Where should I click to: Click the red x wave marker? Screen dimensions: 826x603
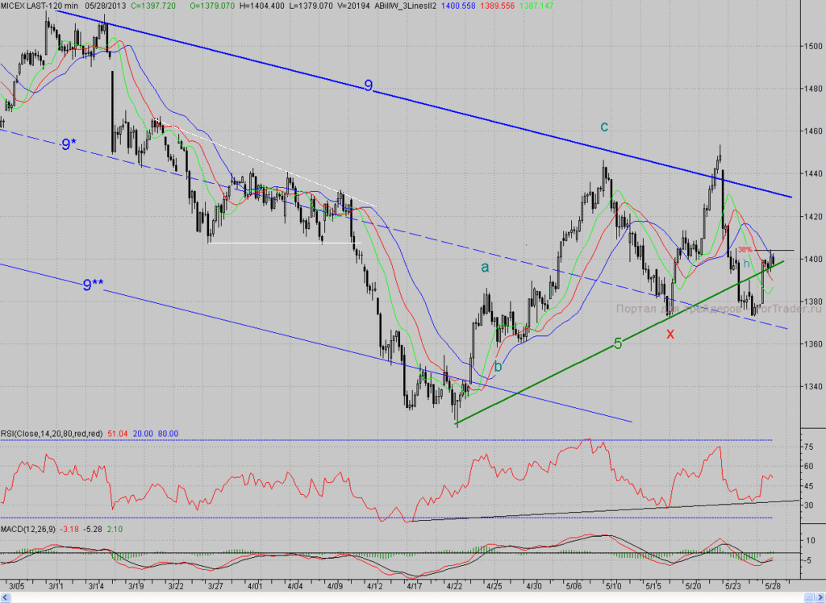coord(670,334)
